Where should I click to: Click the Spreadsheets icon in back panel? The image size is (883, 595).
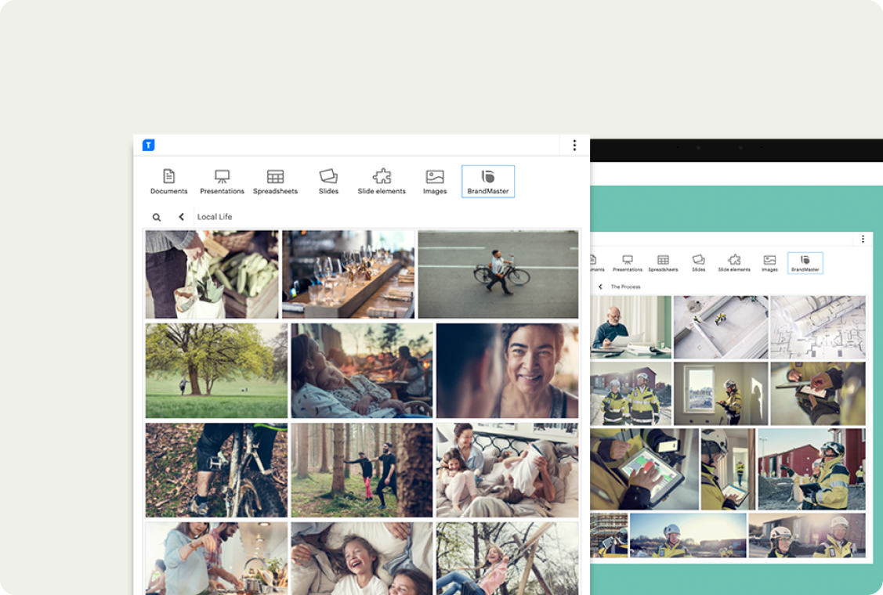pos(663,263)
